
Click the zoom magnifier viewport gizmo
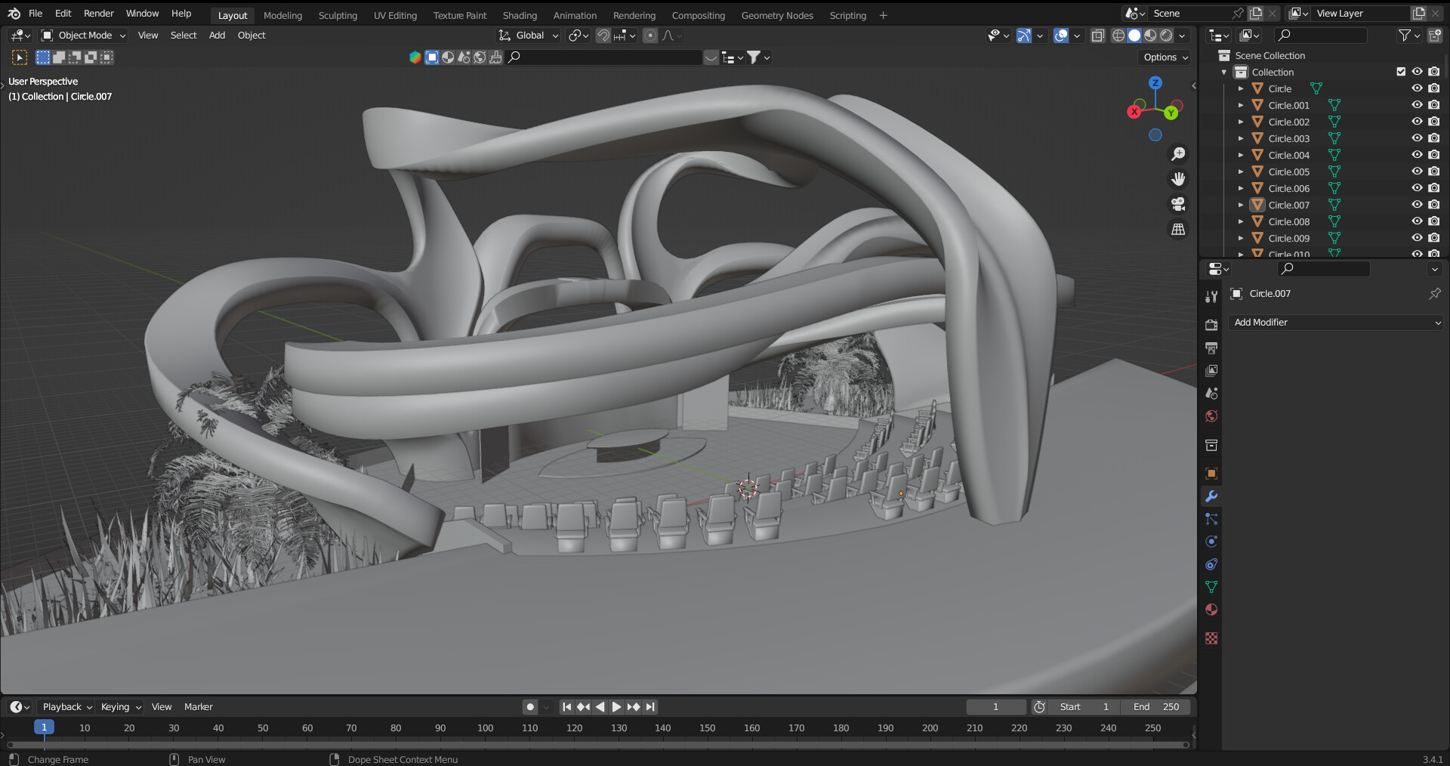coord(1177,154)
